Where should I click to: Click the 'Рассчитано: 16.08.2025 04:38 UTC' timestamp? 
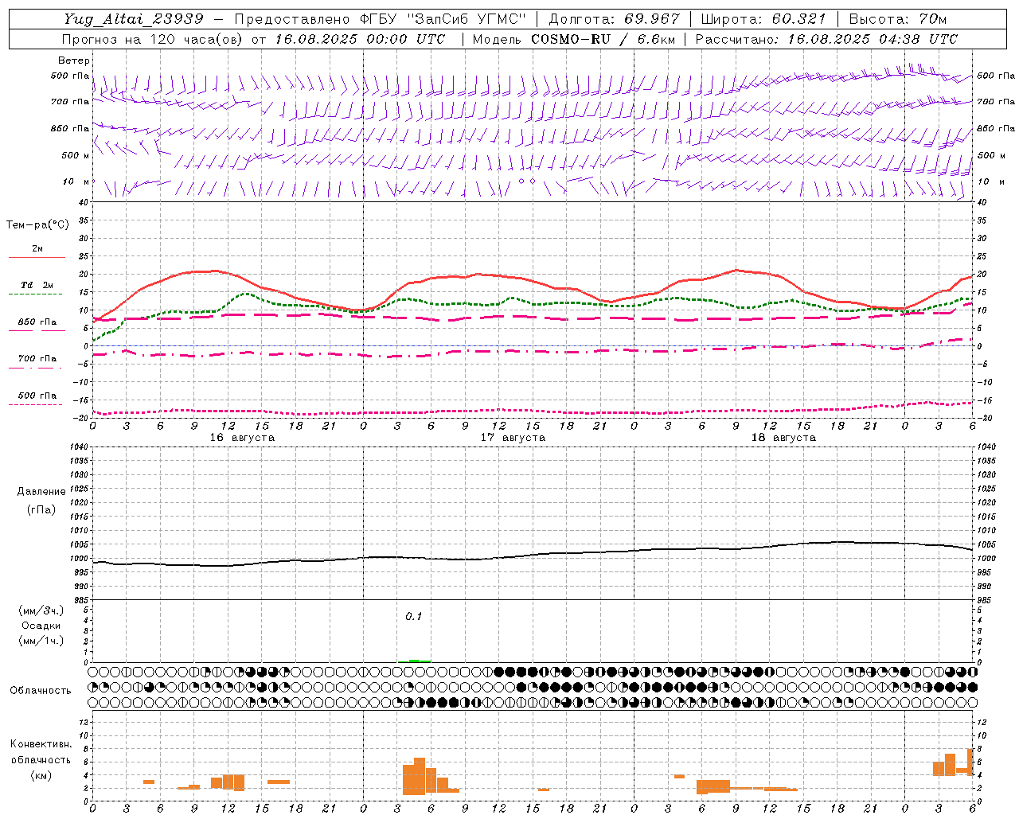[x=826, y=39]
